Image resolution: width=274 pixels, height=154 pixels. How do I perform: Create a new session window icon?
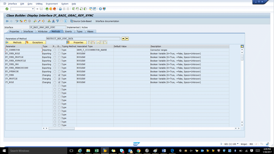pos(91,9)
